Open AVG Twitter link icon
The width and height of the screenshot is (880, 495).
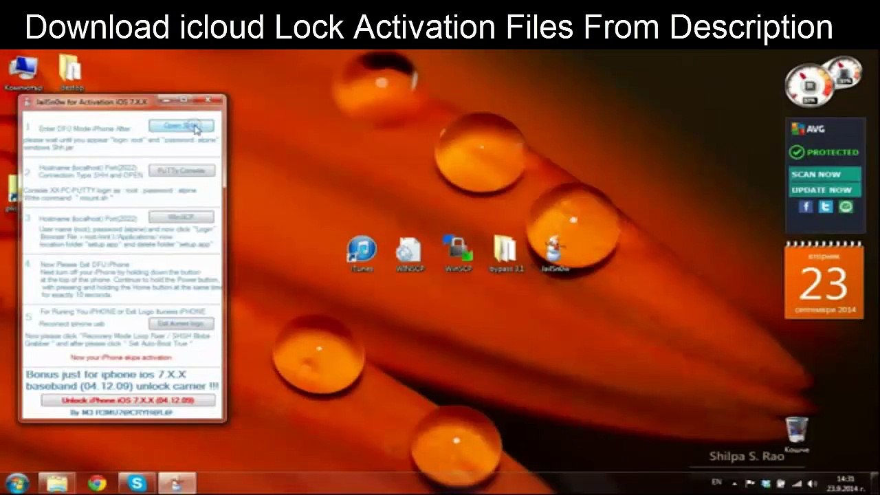[826, 206]
